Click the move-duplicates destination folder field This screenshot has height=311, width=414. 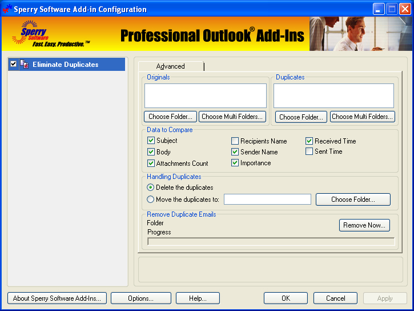267,199
